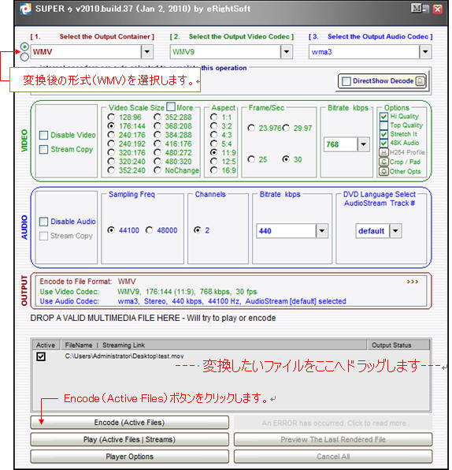Click Preview The Last Rendered File
Image resolution: width=452 pixels, height=470 pixels.
(x=333, y=440)
